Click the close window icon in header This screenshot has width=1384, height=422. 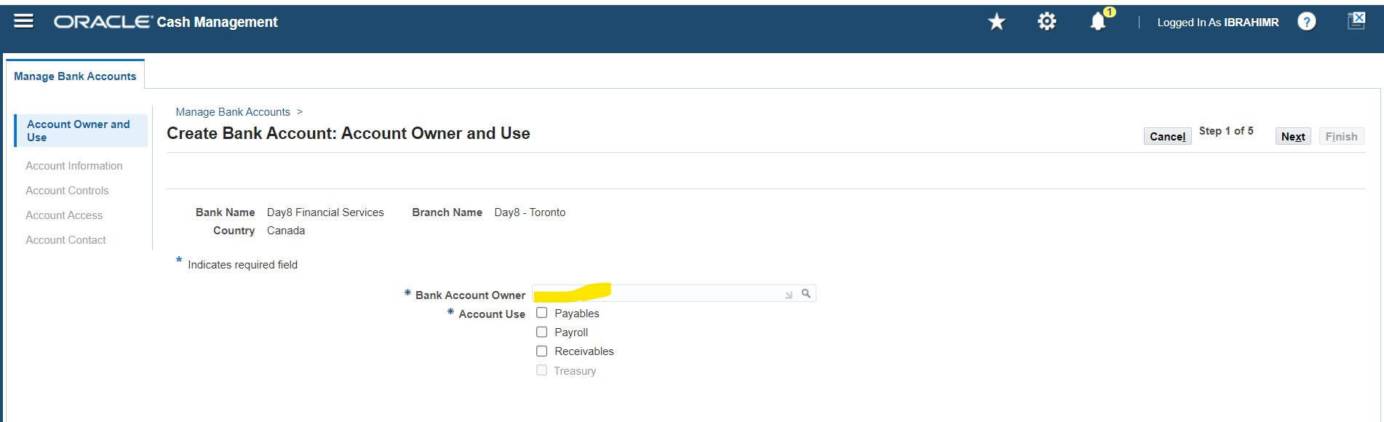(1356, 20)
